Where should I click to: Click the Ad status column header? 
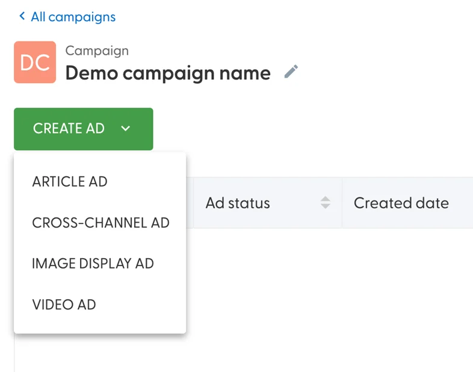tap(268, 203)
